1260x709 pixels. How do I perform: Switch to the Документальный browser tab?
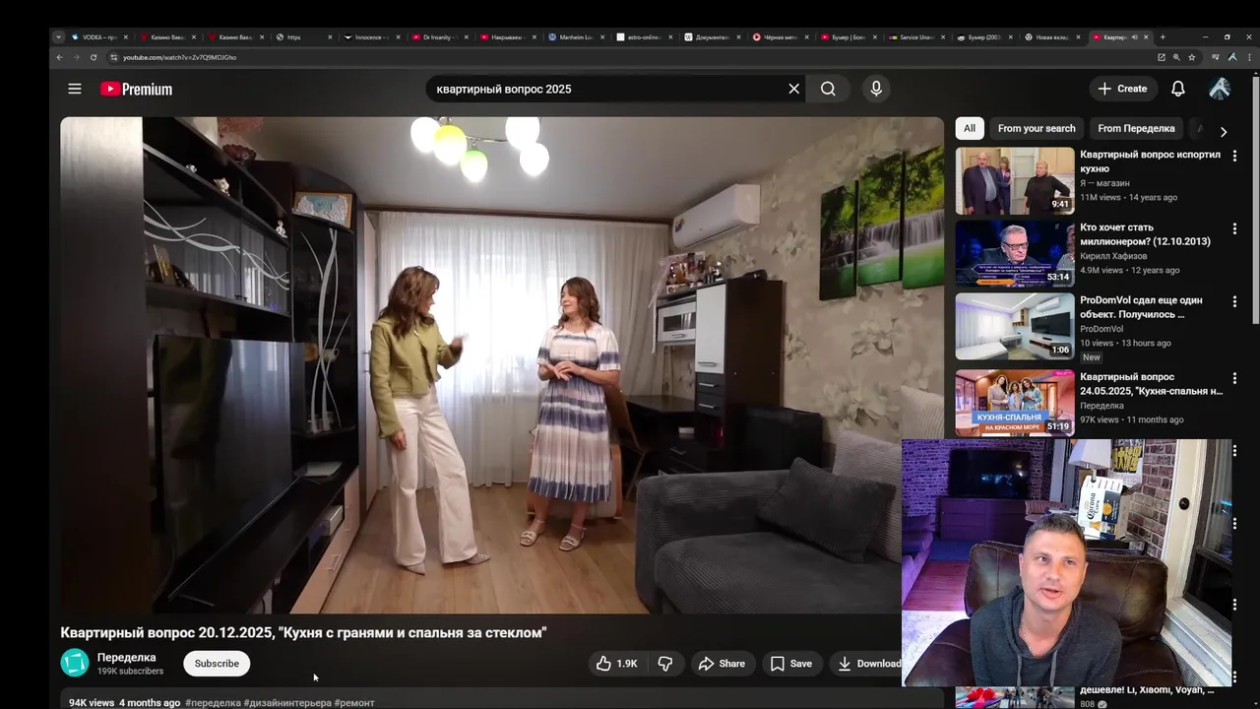(712, 37)
